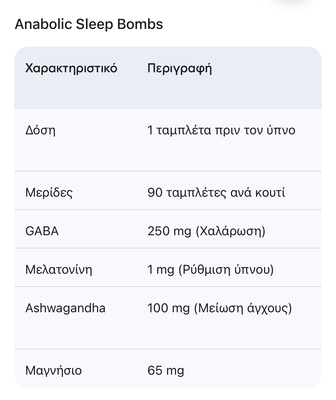Screen dimensions: 336x400
Task: Click the 1 mg (Ρύθμιση ύπνου) cell
Action: click(211, 270)
